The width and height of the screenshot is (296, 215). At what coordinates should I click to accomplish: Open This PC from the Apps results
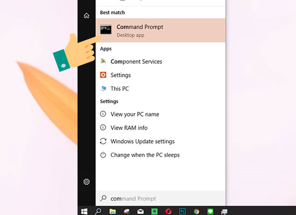tap(161, 89)
